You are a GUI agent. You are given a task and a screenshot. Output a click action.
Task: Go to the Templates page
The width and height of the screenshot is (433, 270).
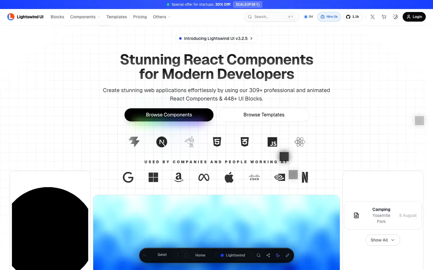(x=117, y=17)
